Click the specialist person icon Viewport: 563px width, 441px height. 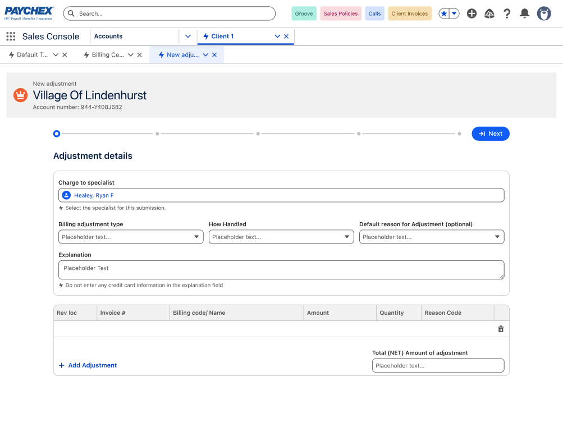[66, 195]
